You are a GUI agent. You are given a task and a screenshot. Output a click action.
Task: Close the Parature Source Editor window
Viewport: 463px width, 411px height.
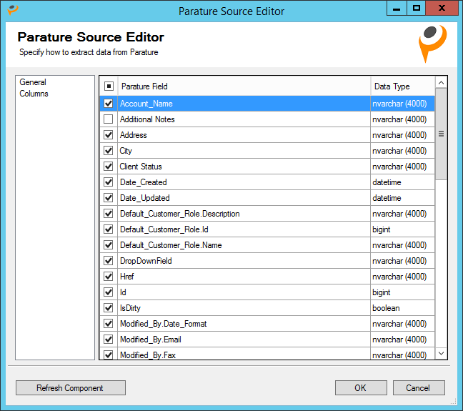pos(442,8)
